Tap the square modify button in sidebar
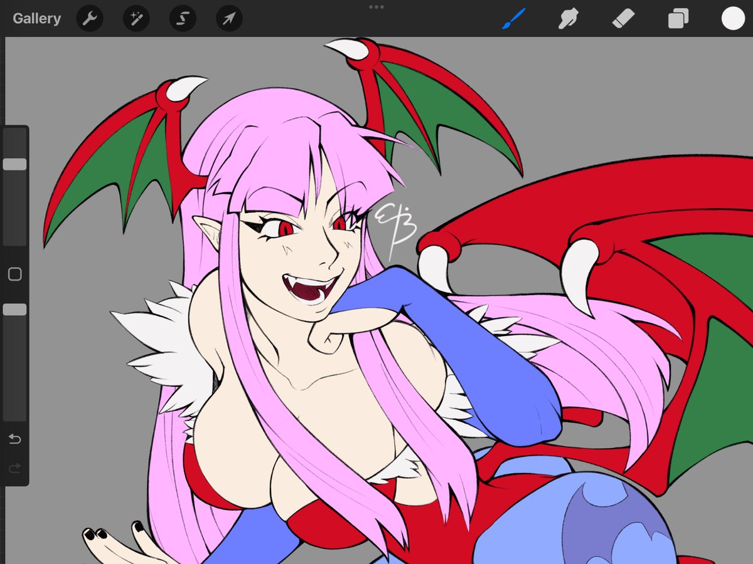 [x=14, y=274]
